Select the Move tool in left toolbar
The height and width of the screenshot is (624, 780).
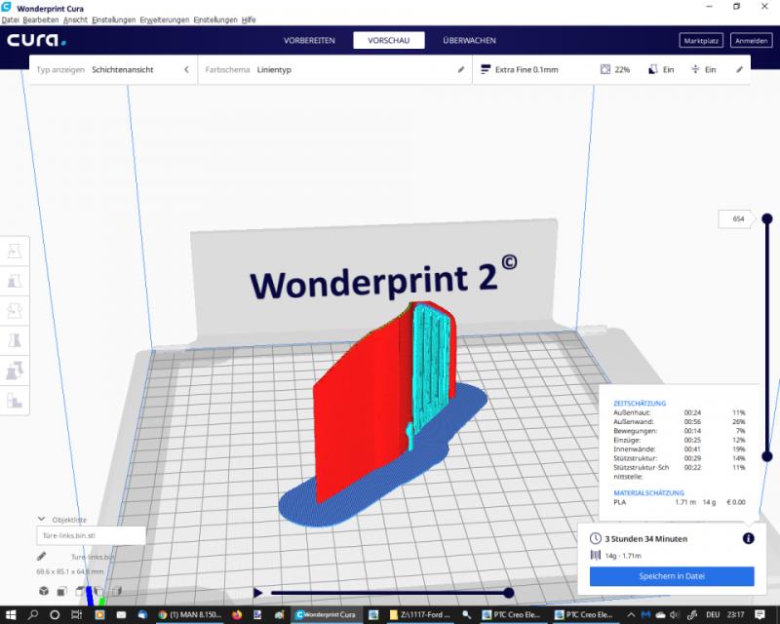[x=15, y=251]
